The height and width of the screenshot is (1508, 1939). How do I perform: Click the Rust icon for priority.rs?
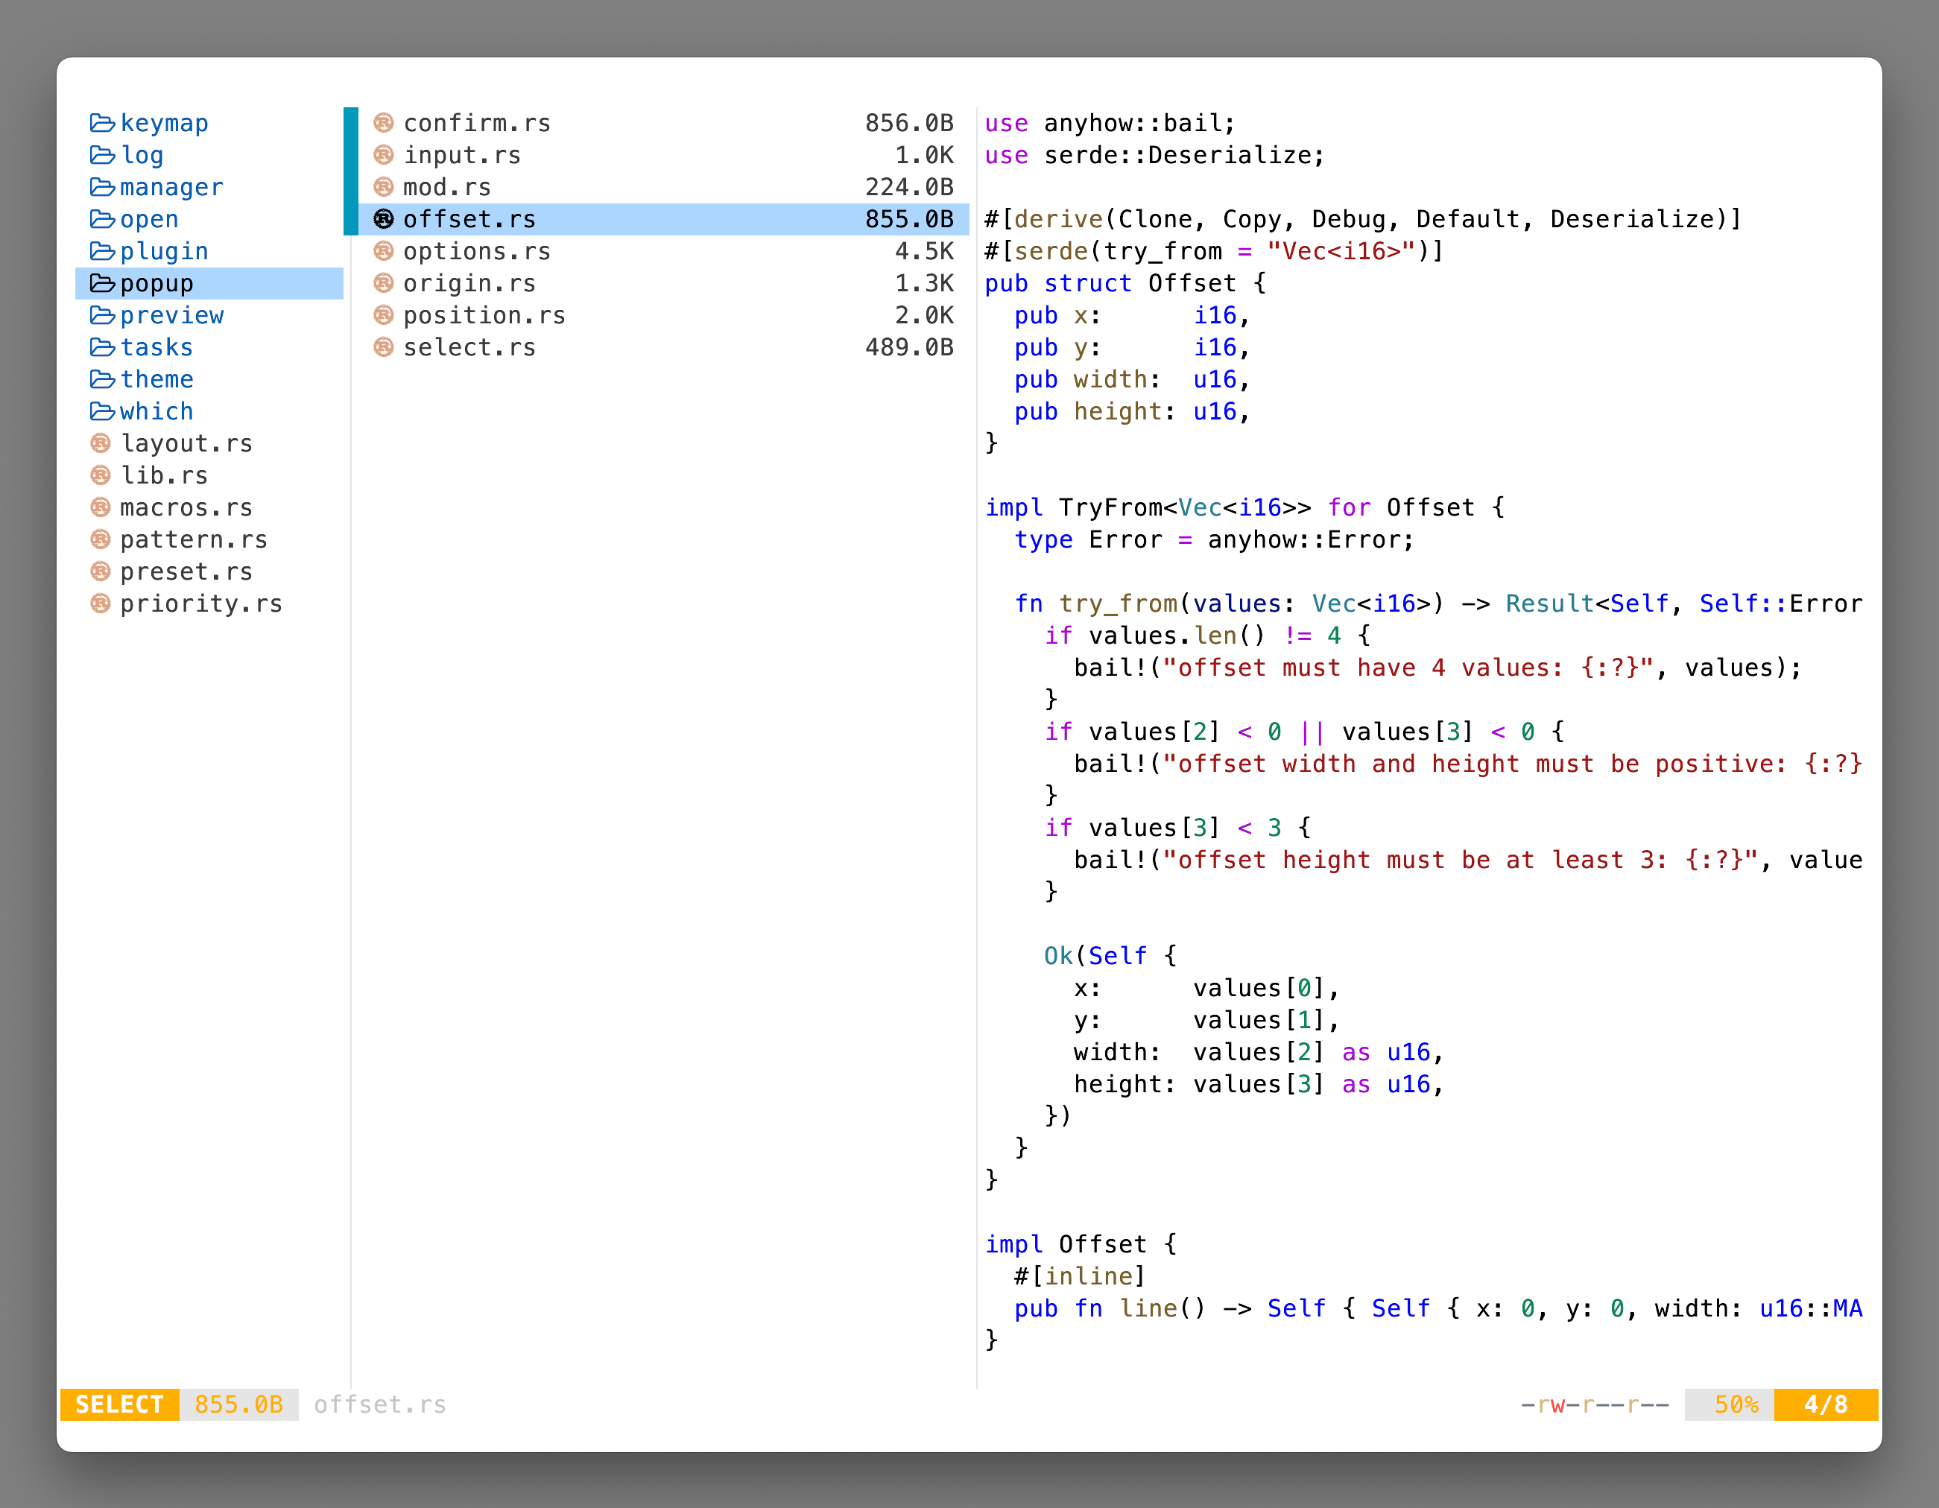pos(101,603)
